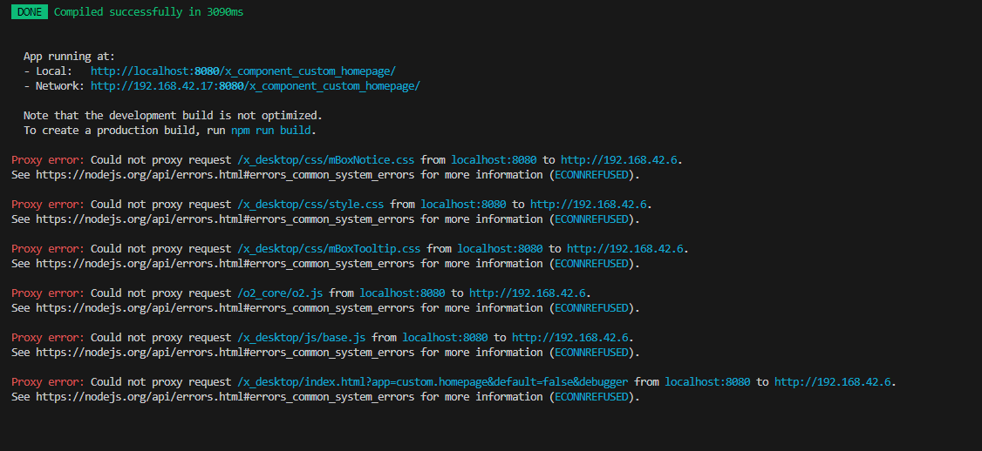The image size is (982, 451).
Task: Click the 'Compiled successfully in 3090ms' message
Action: tap(148, 12)
